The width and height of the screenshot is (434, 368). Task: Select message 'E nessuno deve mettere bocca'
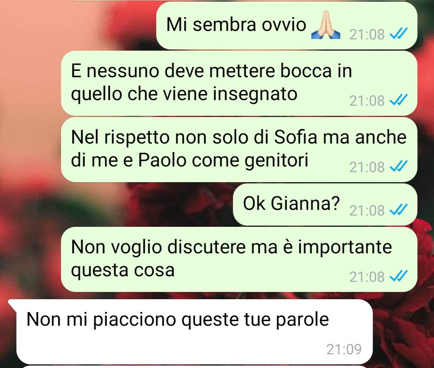[x=239, y=83]
